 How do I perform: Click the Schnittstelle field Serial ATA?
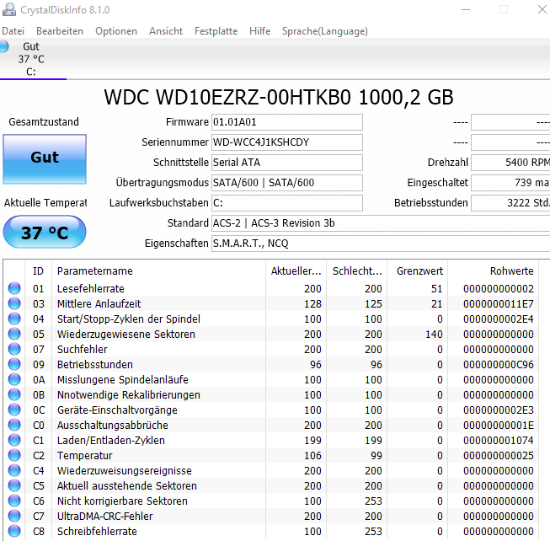[287, 163]
